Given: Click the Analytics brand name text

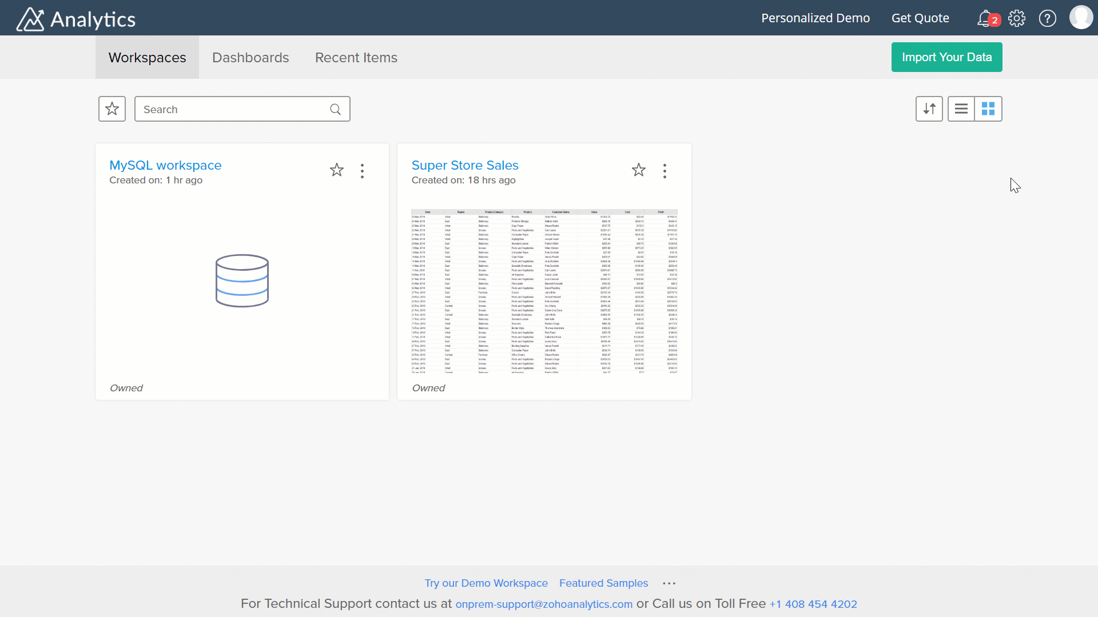Looking at the screenshot, I should 93,20.
